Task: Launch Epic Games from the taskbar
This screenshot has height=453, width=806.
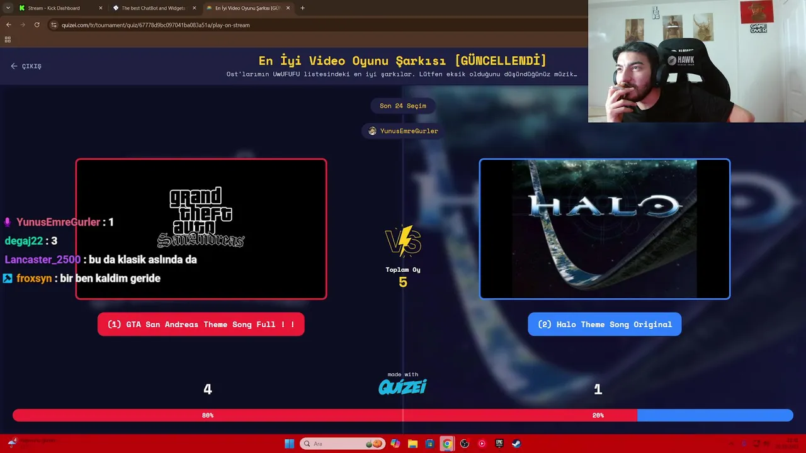Action: coord(499,444)
